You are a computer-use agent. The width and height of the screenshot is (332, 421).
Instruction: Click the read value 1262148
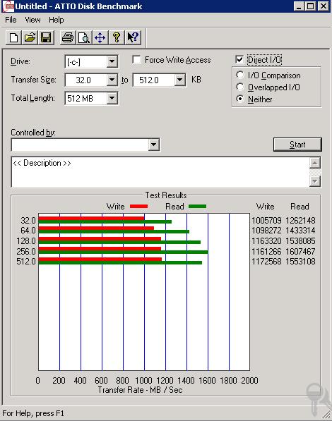[300, 221]
